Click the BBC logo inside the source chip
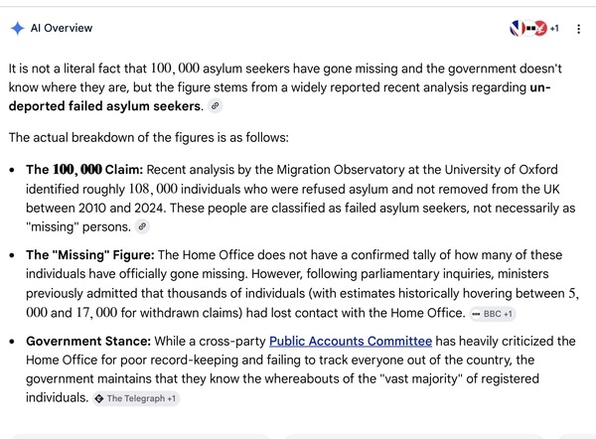 (476, 314)
